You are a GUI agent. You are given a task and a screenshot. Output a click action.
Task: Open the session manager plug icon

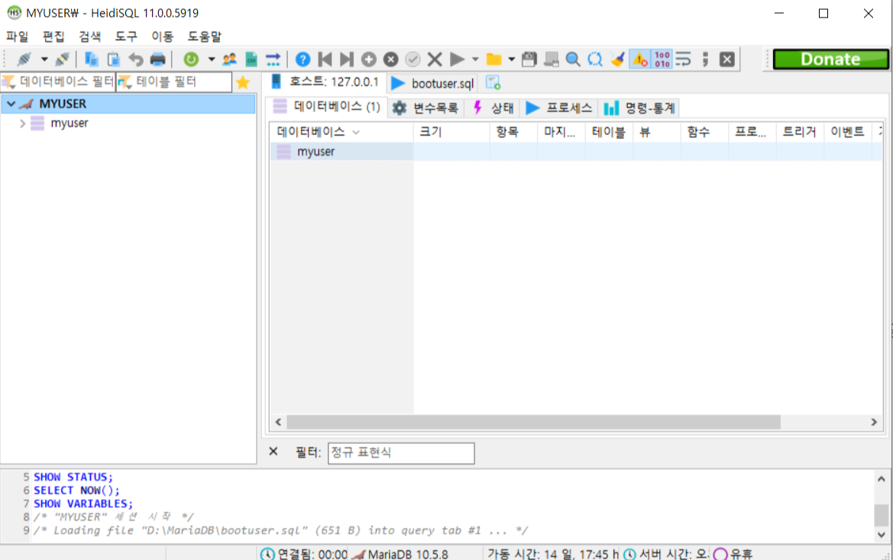click(24, 59)
